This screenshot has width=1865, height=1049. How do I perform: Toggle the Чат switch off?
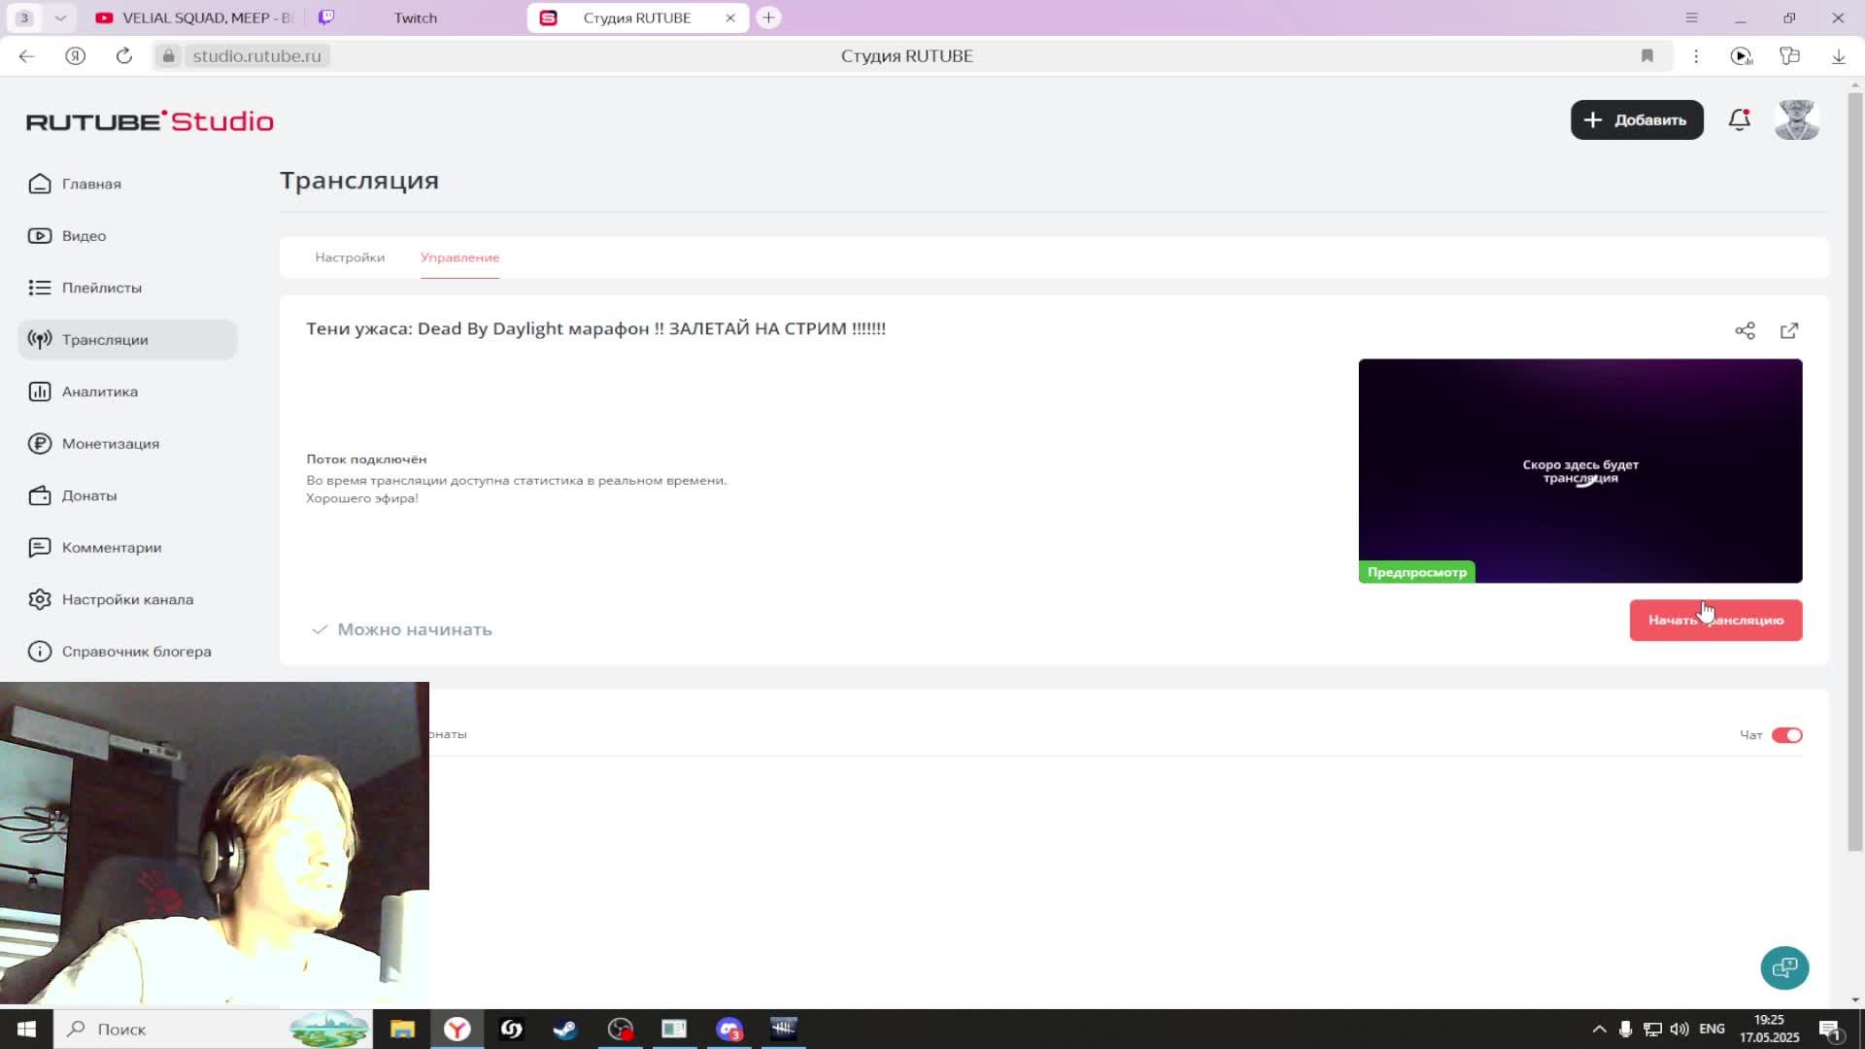(x=1786, y=735)
